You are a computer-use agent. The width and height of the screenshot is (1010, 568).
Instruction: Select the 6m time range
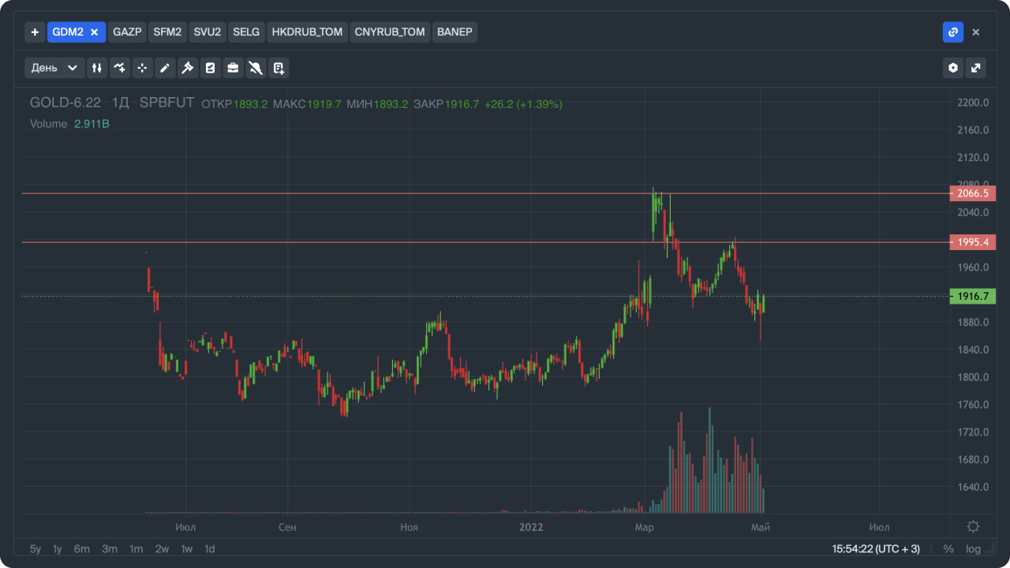click(82, 549)
